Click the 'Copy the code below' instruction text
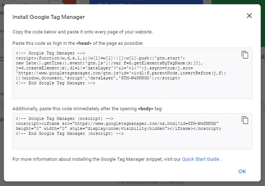 82,32
